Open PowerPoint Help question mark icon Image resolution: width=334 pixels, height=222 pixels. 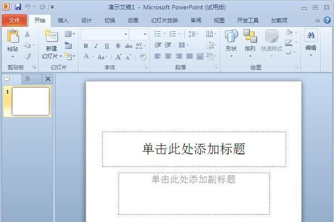pos(327,21)
